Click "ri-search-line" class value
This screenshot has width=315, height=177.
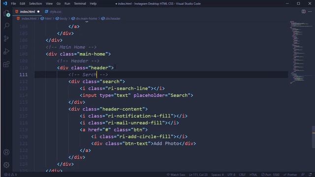[x=128, y=88]
